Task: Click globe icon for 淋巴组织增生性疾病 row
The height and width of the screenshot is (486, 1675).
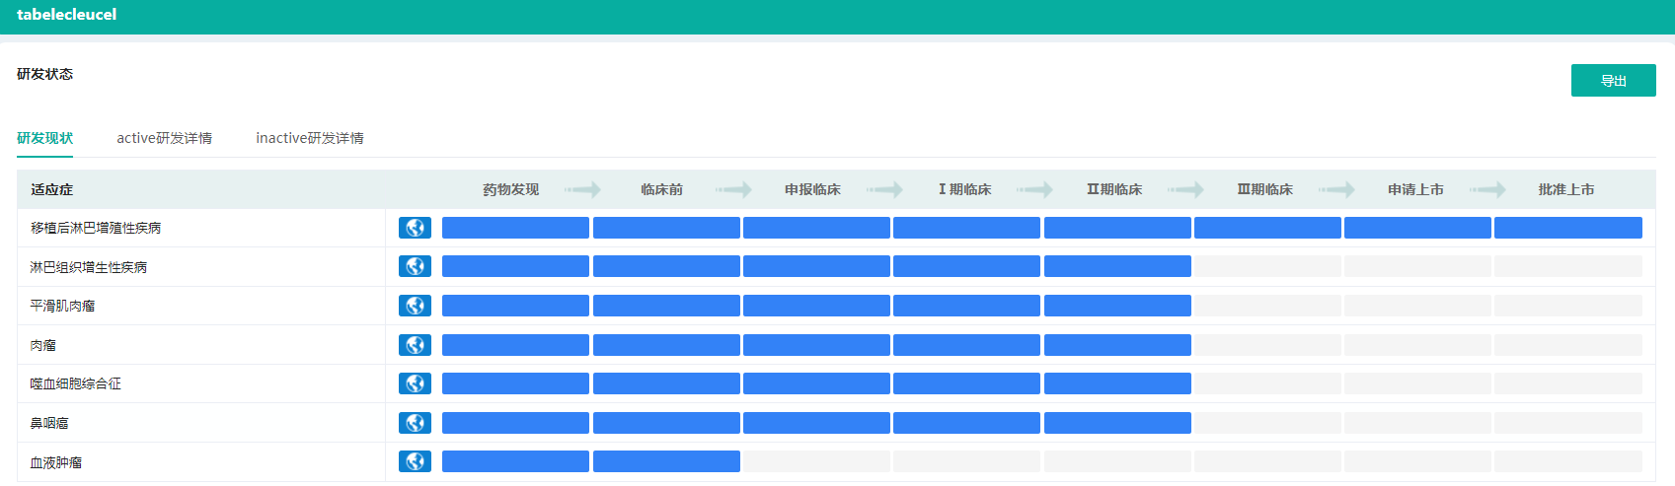Action: click(x=415, y=266)
